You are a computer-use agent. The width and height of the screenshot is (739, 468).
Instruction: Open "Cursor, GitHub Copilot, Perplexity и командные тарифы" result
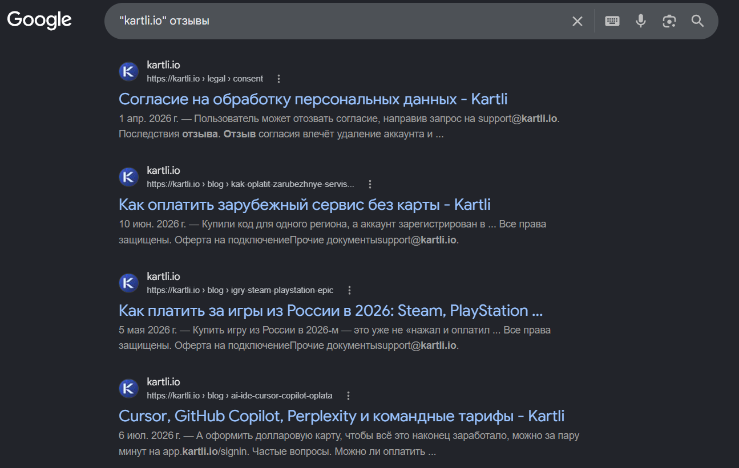coord(341,416)
